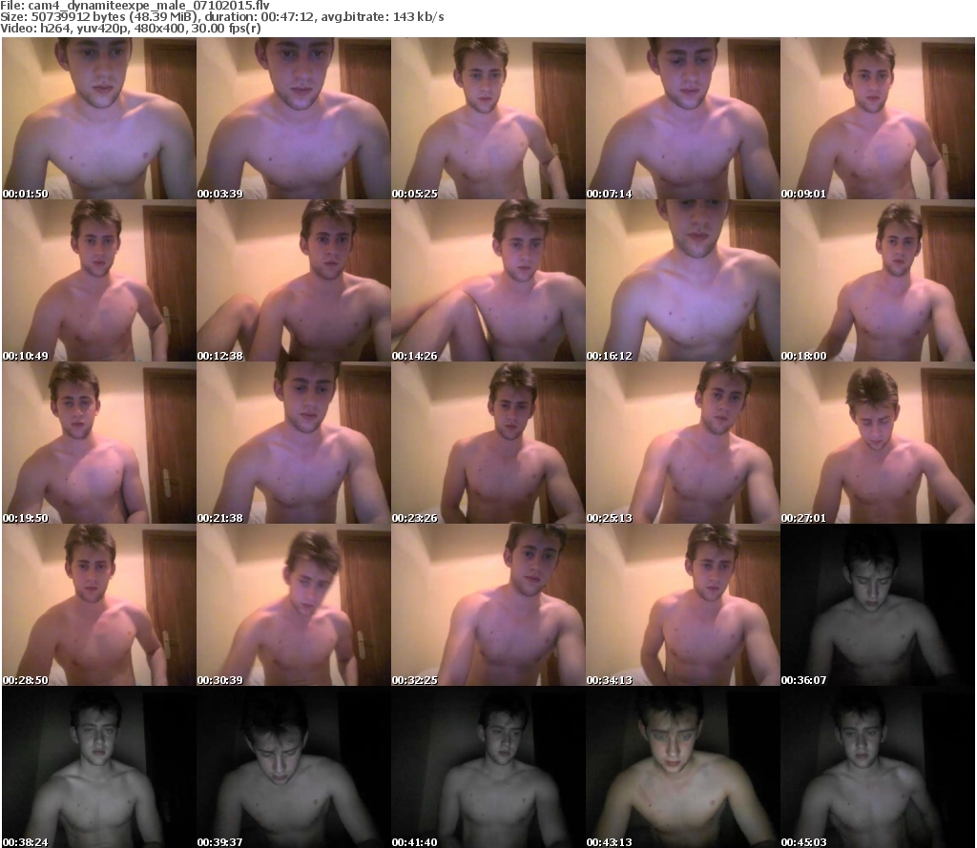The image size is (977, 848).
Task: Select the thumbnail timestamped 00:21:38
Action: 294,443
